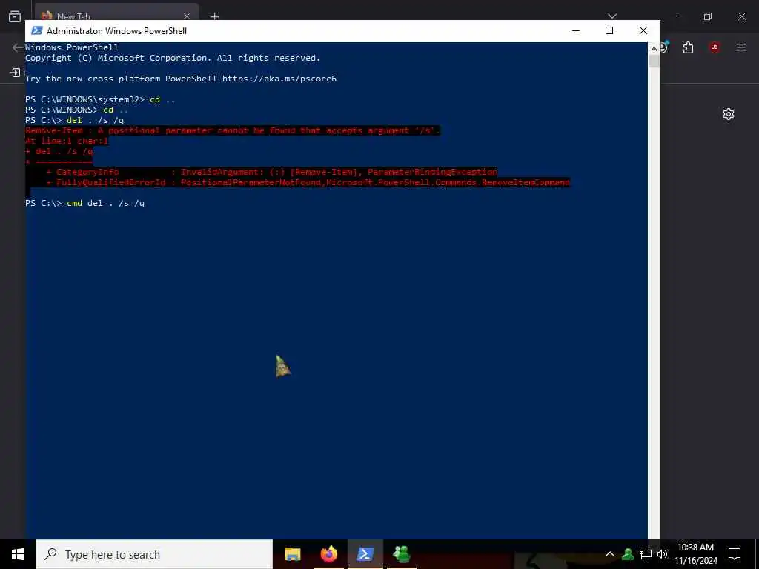The height and width of the screenshot is (569, 759).
Task: Click Firefox back arrow button
Action: pyautogui.click(x=18, y=47)
